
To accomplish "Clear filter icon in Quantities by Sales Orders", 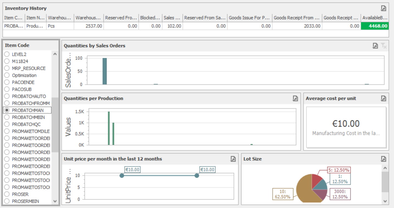I will pos(384,46).
